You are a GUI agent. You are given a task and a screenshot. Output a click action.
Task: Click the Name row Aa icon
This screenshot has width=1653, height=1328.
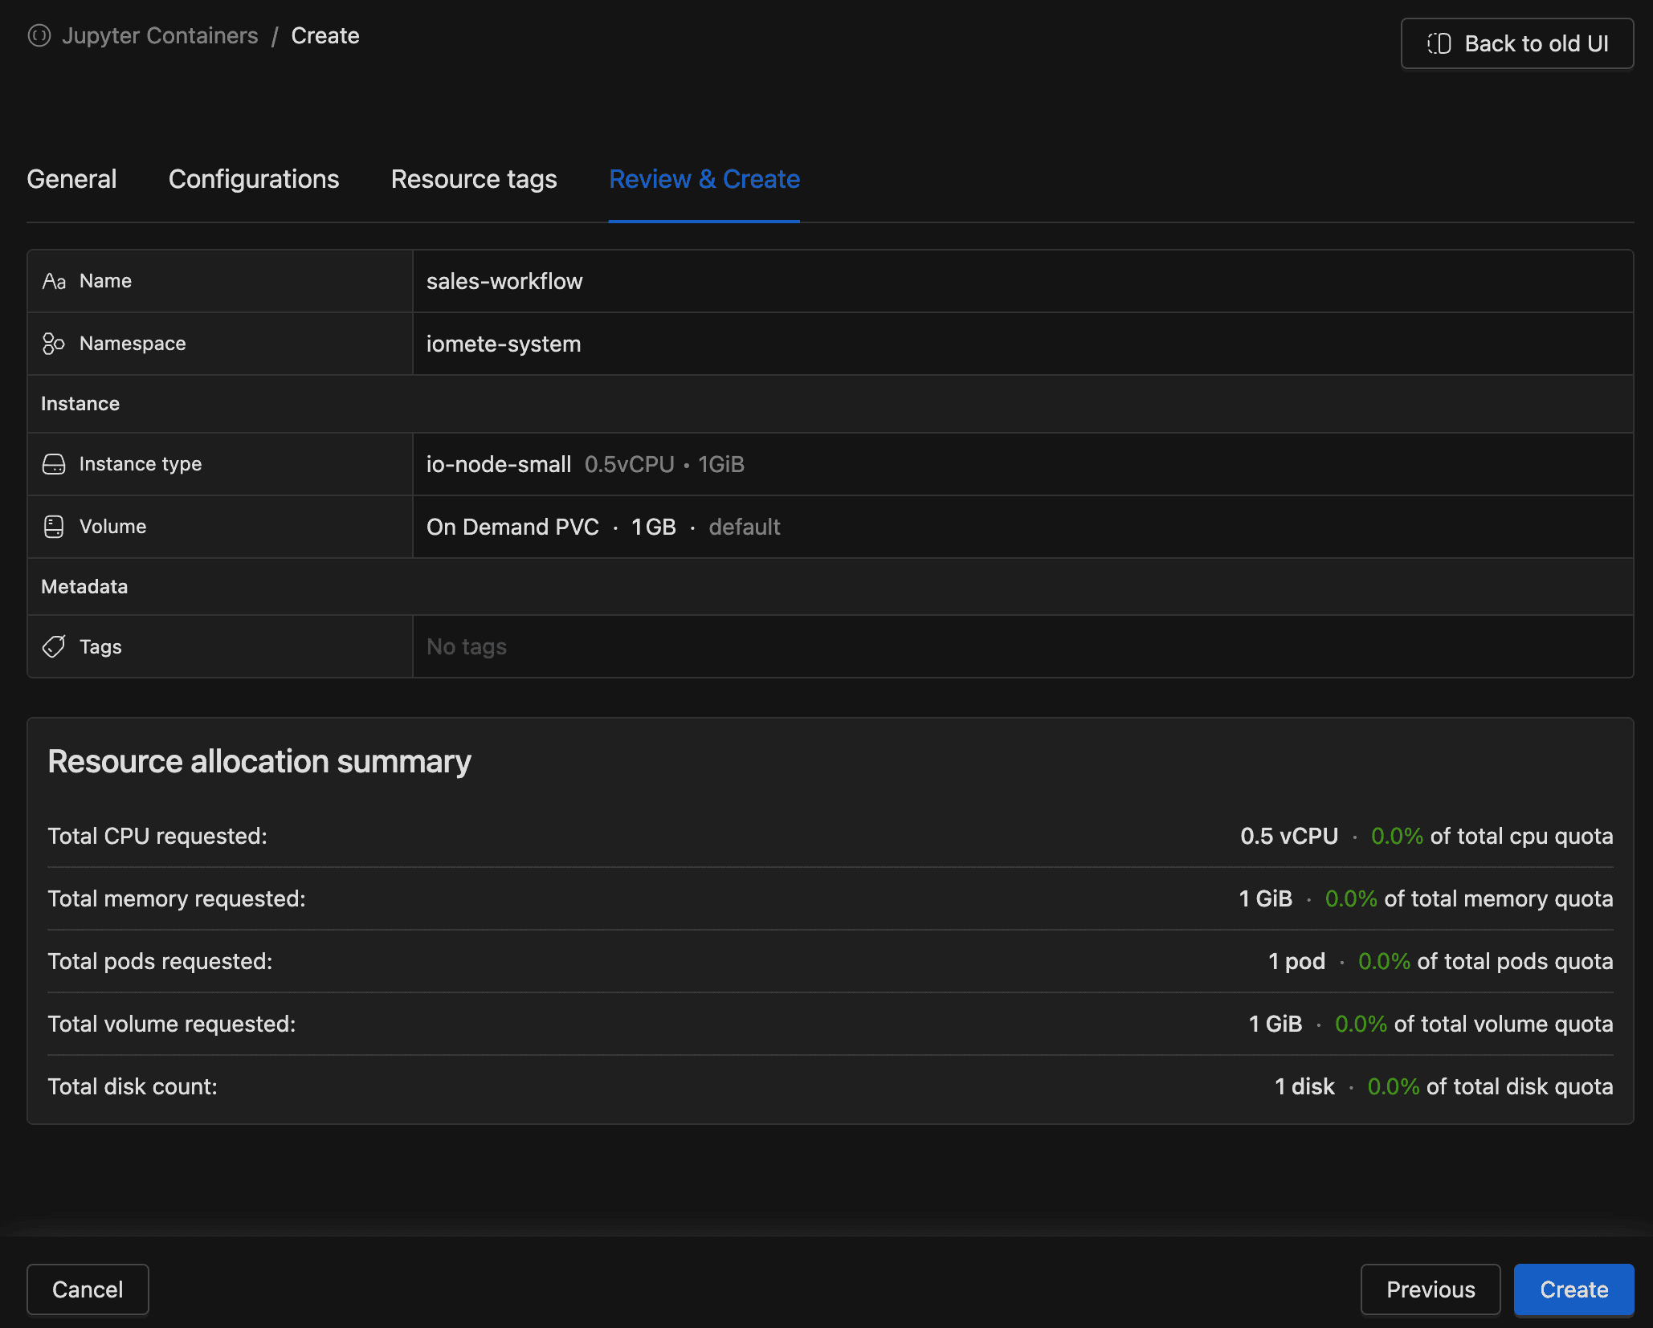(x=54, y=281)
